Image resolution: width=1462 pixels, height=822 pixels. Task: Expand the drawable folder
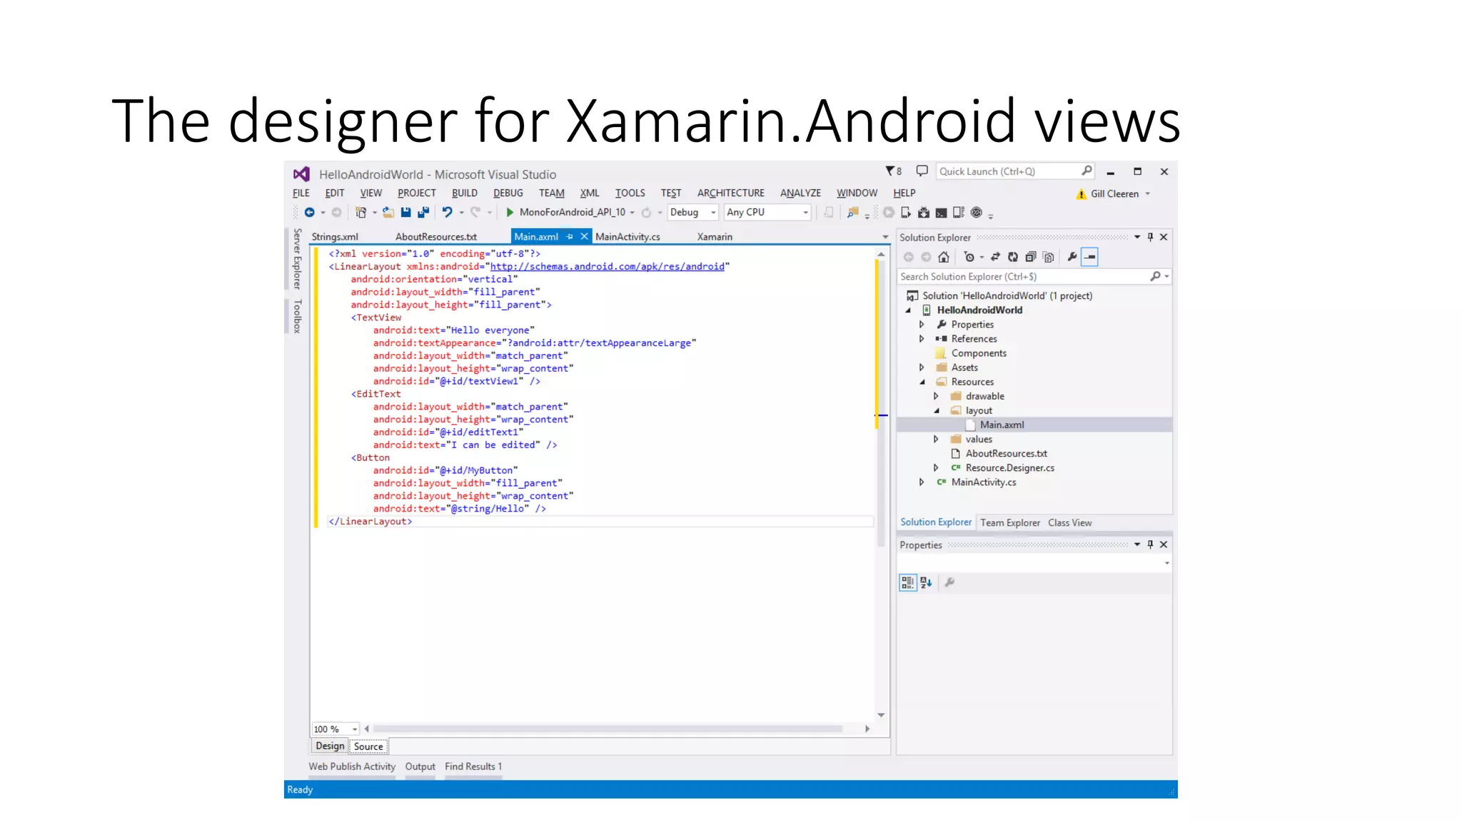coord(936,397)
